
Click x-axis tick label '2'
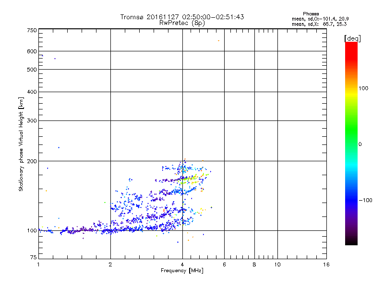pyautogui.click(x=110, y=264)
